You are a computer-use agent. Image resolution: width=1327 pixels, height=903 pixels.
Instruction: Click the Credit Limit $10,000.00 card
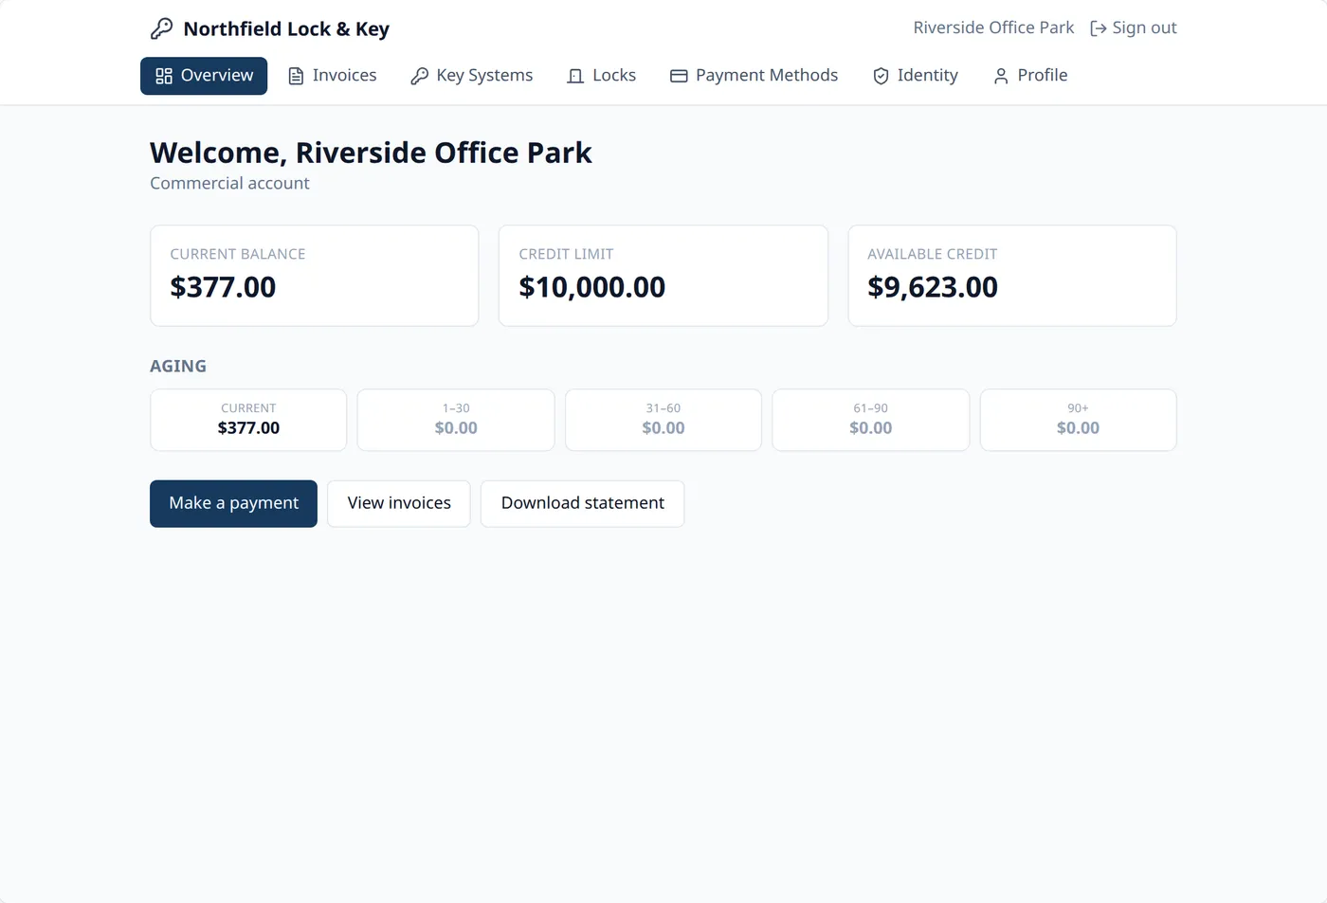pyautogui.click(x=663, y=276)
